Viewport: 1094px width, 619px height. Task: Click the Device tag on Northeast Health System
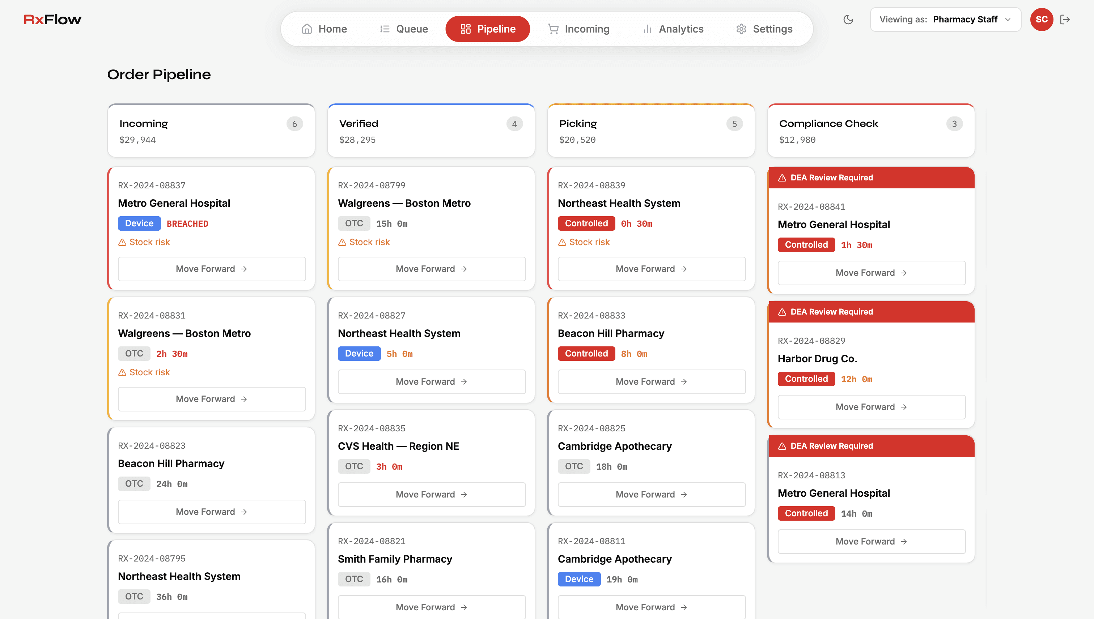click(x=359, y=353)
